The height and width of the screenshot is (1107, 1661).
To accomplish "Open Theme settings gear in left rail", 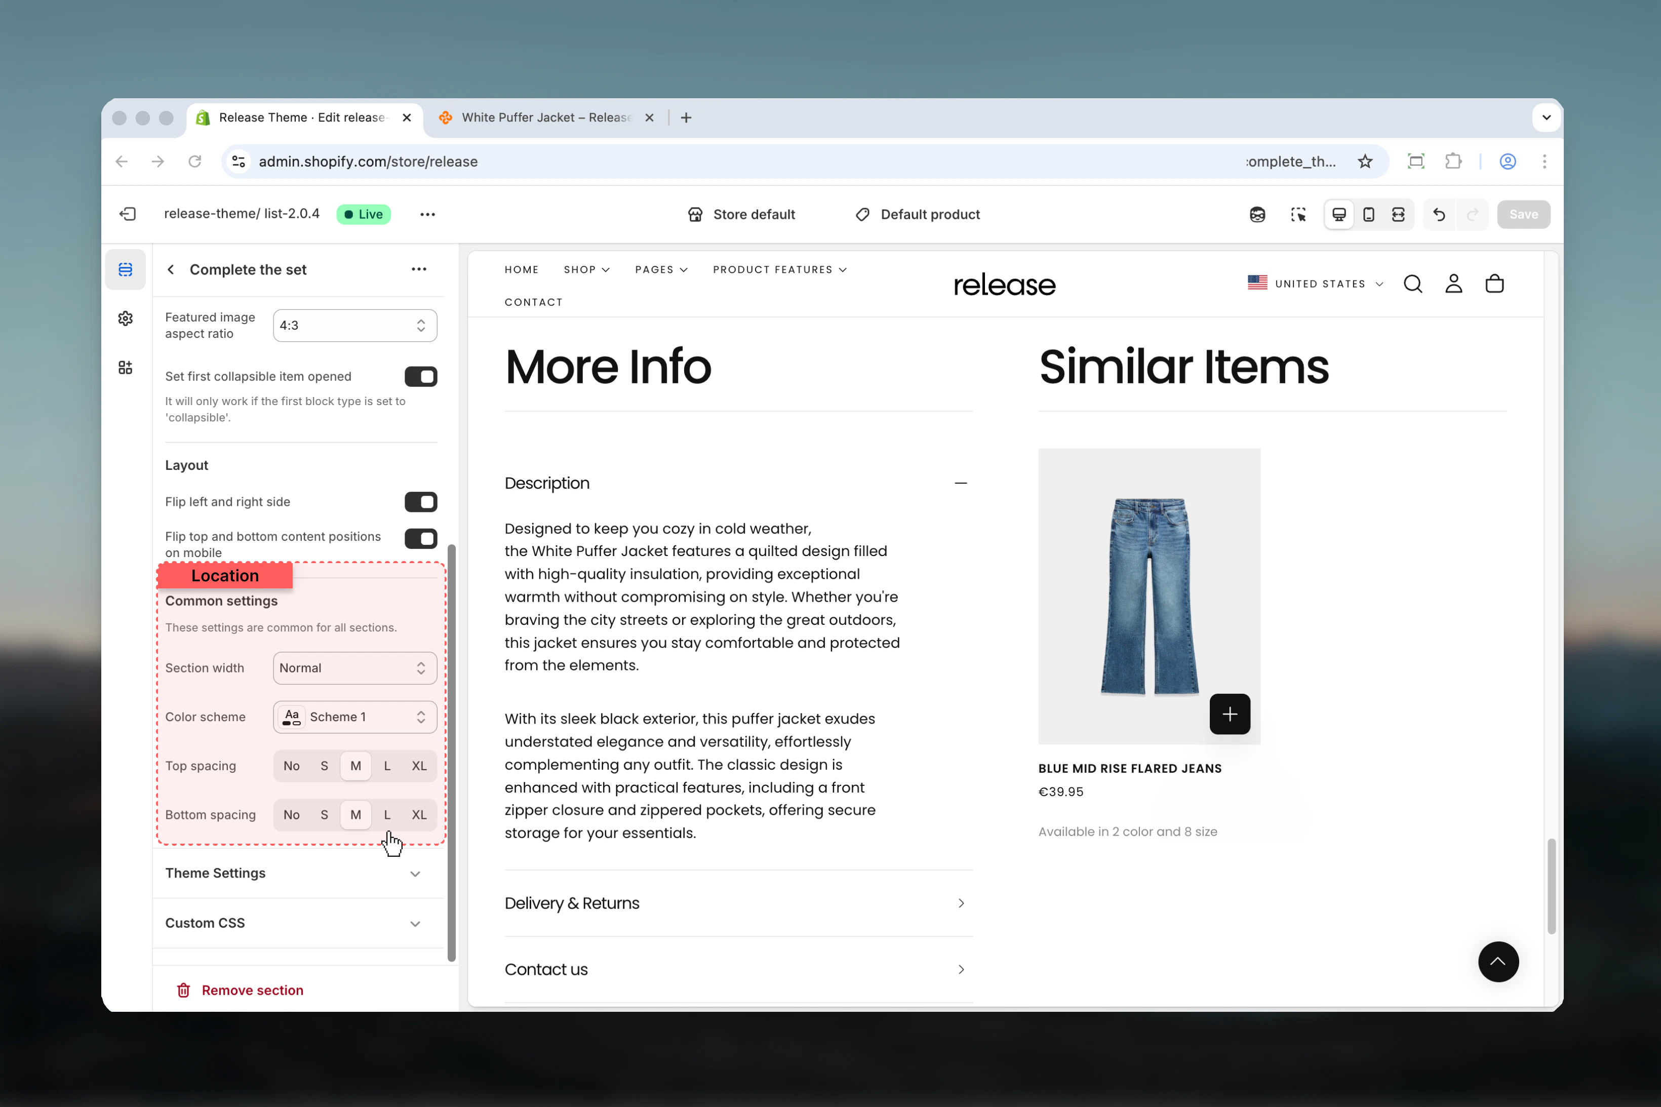I will coord(126,319).
